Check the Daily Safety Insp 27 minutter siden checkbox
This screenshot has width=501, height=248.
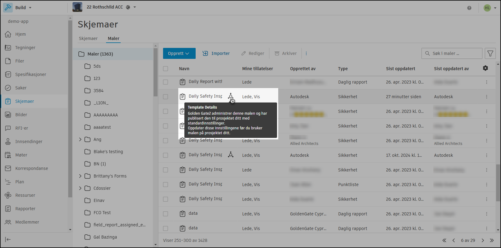[166, 96]
